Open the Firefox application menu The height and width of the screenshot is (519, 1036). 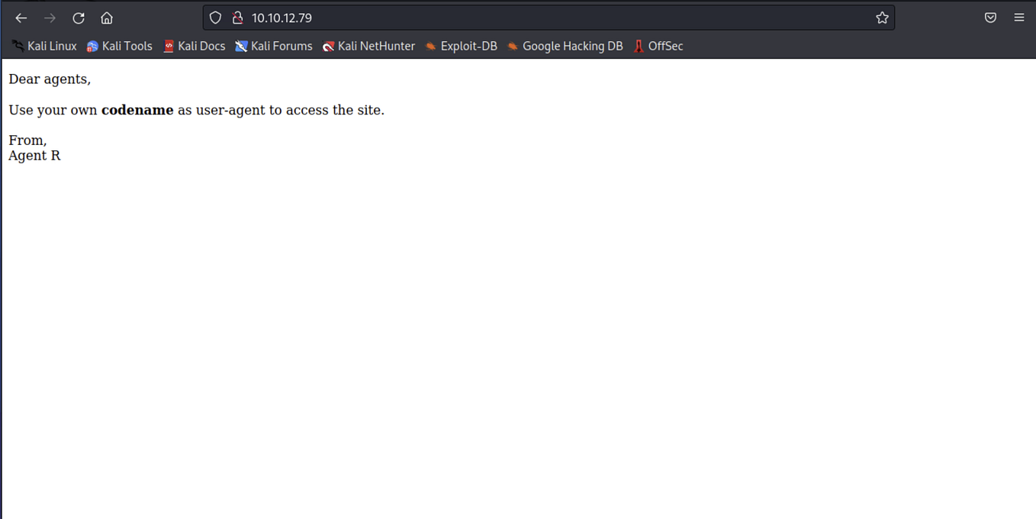click(1019, 18)
